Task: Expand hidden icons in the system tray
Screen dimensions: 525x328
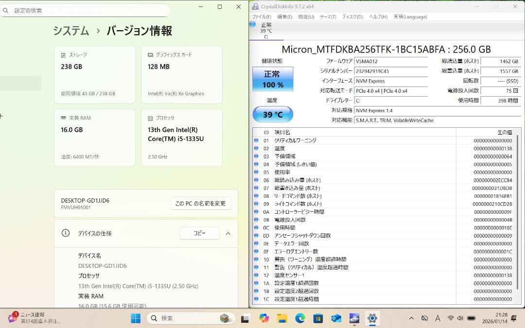Action: 412,318
